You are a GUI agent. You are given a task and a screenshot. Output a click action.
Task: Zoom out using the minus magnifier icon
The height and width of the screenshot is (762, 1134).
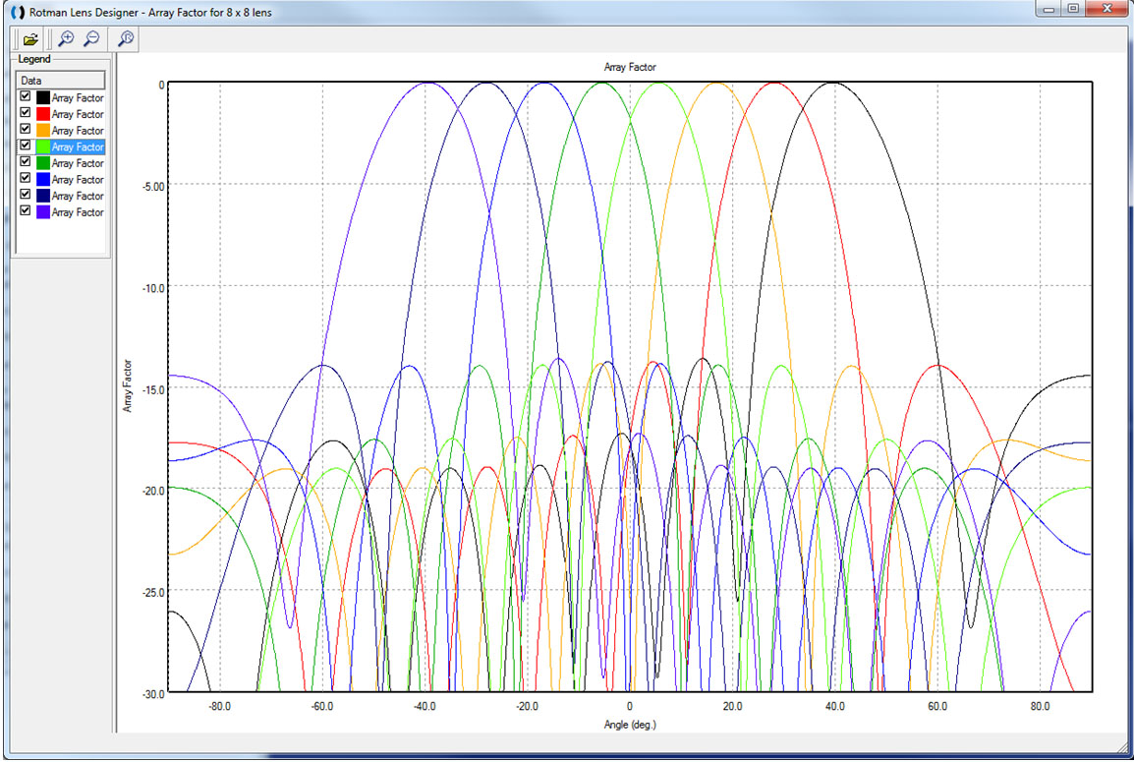[x=91, y=39]
